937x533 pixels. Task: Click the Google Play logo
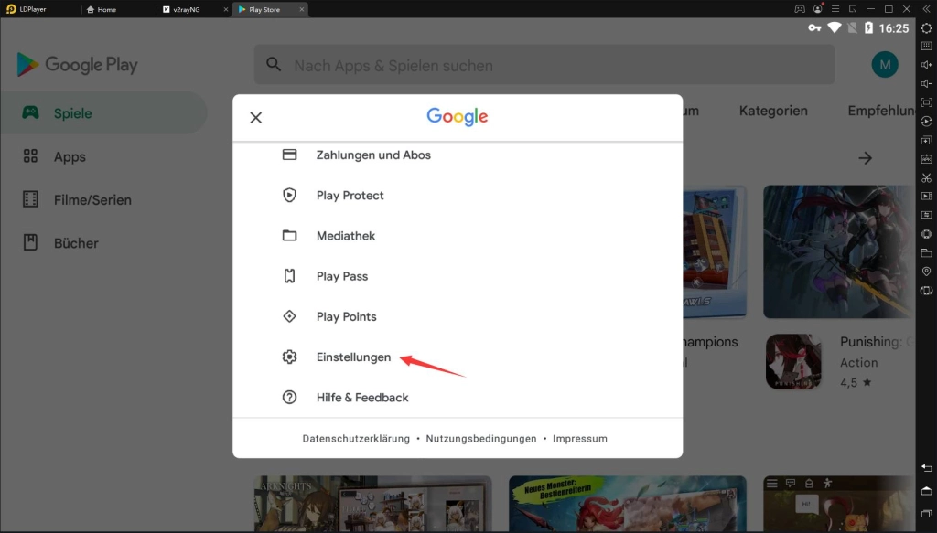point(78,65)
